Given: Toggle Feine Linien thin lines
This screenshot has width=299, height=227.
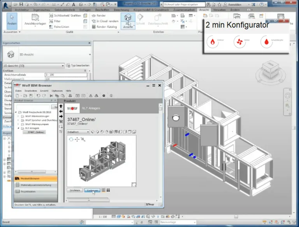Looking at the screenshot, I should click(59, 27).
